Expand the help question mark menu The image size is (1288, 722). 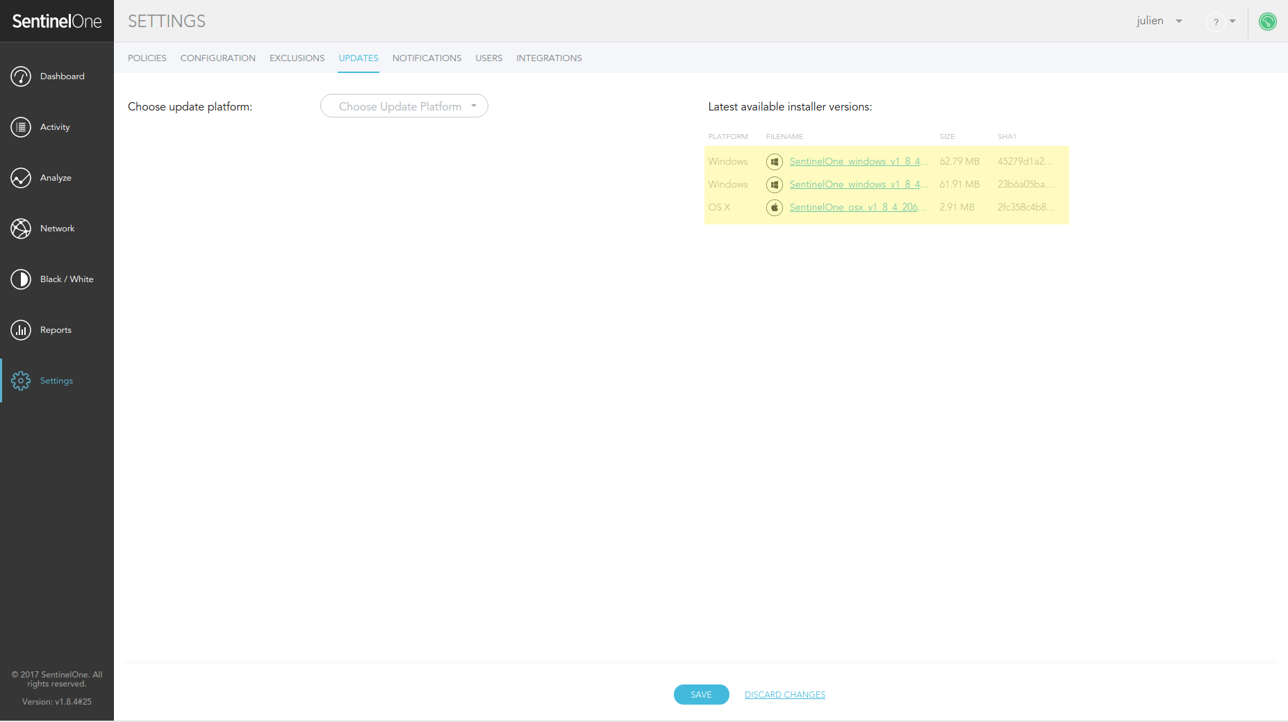(x=1222, y=22)
